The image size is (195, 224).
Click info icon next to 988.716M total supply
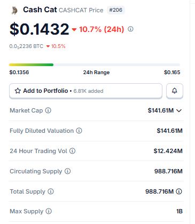click(179, 191)
